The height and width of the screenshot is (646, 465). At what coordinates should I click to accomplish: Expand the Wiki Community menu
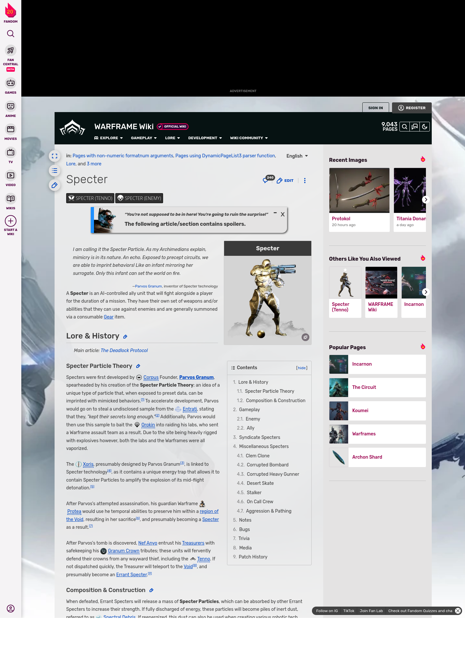click(249, 138)
